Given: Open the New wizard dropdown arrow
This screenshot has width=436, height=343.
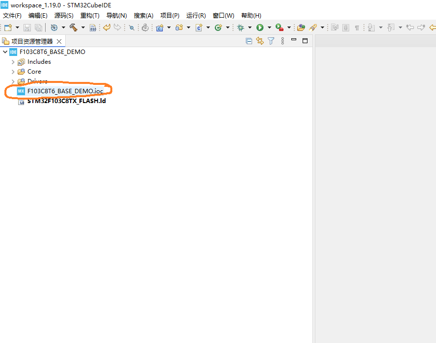Looking at the screenshot, I should coord(17,27).
